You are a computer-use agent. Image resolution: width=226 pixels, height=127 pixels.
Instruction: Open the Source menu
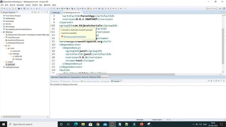click(12, 5)
